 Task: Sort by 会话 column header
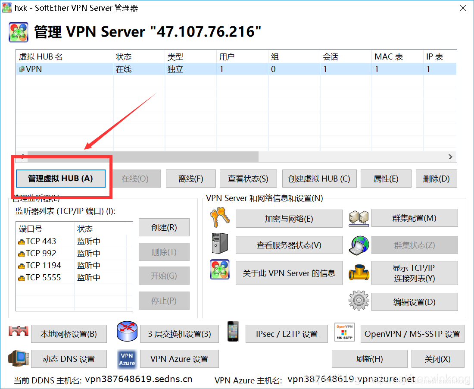pyautogui.click(x=346, y=56)
